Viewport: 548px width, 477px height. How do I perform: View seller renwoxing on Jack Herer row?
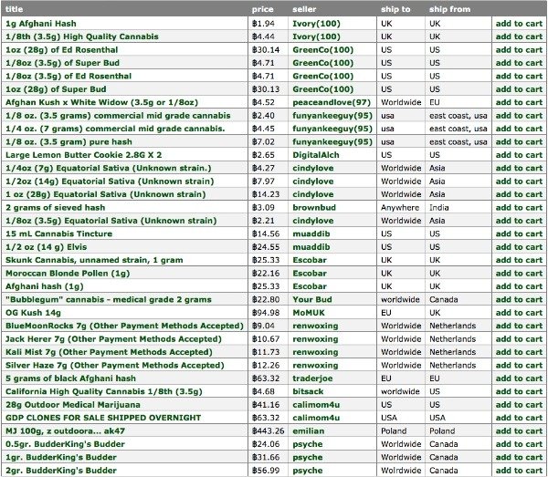tap(315, 339)
